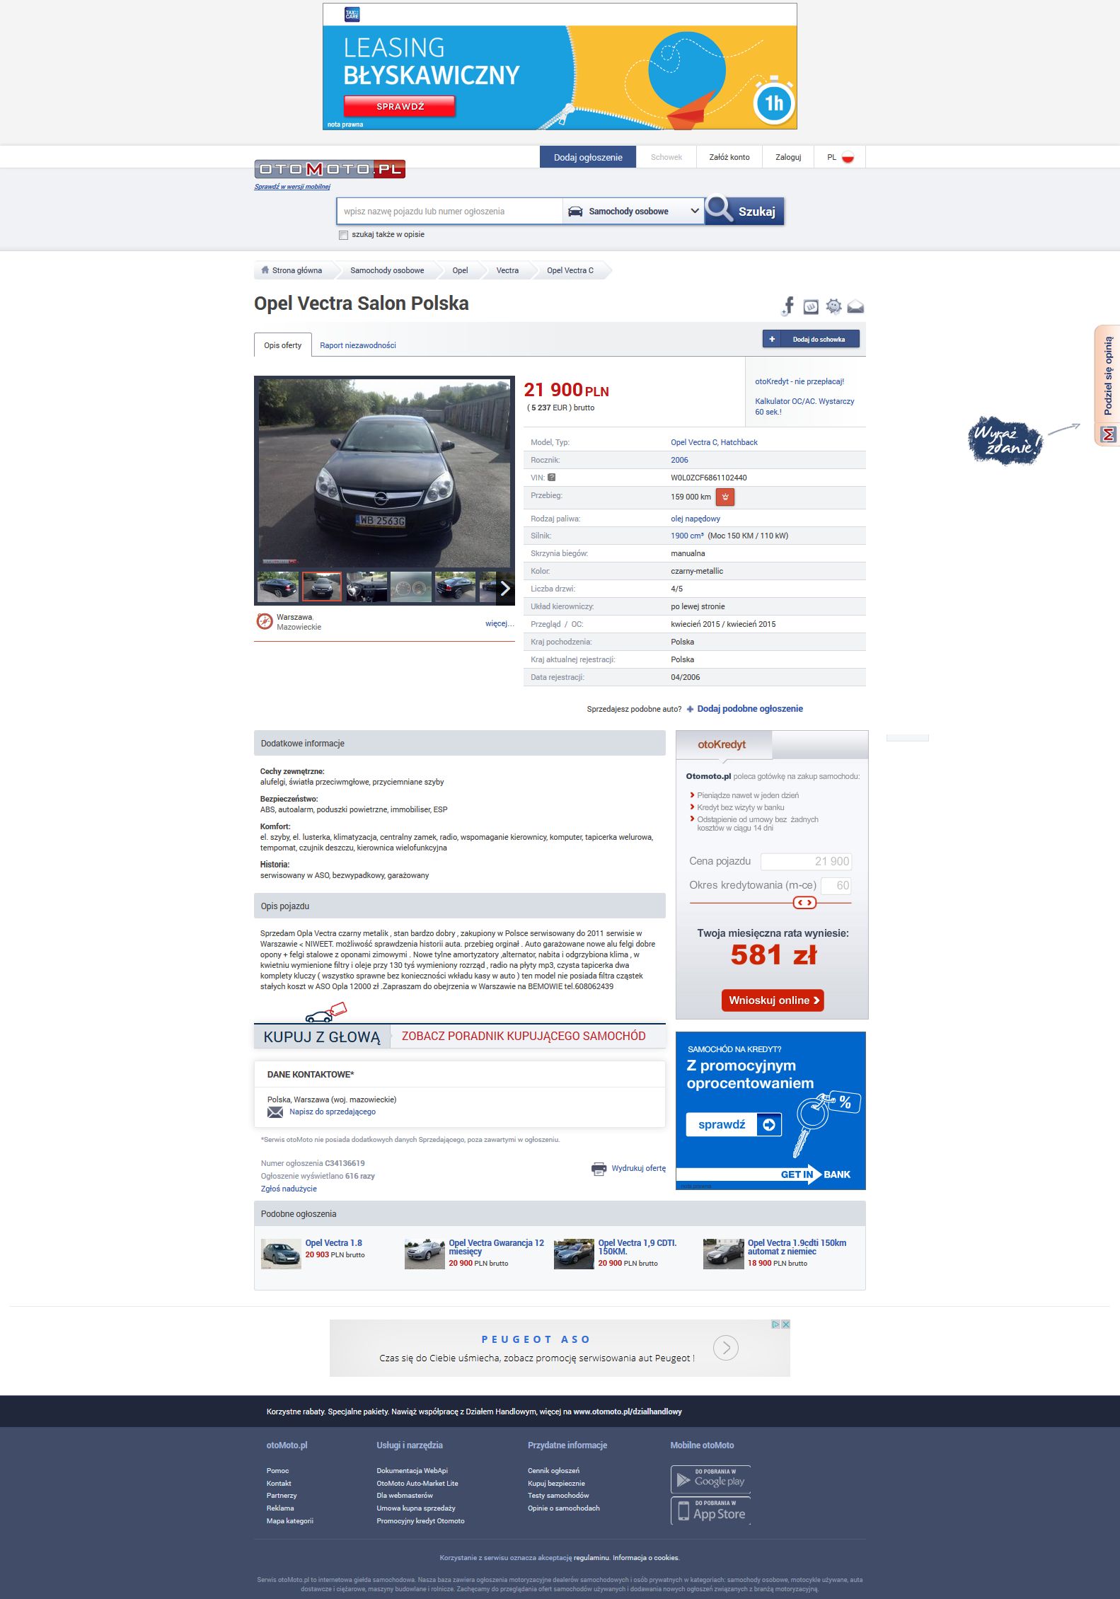This screenshot has width=1120, height=1599.
Task: Open the otoMoto.pl logo homepage
Action: 330,169
